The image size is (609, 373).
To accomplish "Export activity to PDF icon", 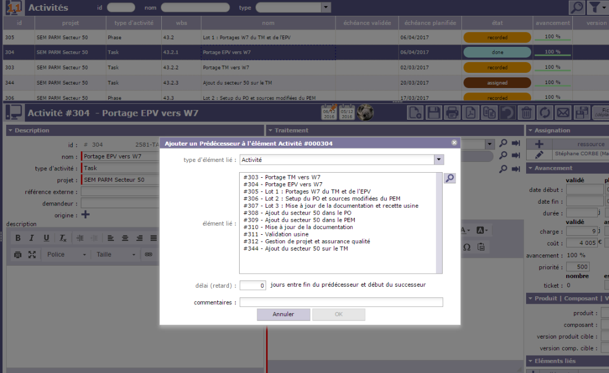I will [471, 112].
